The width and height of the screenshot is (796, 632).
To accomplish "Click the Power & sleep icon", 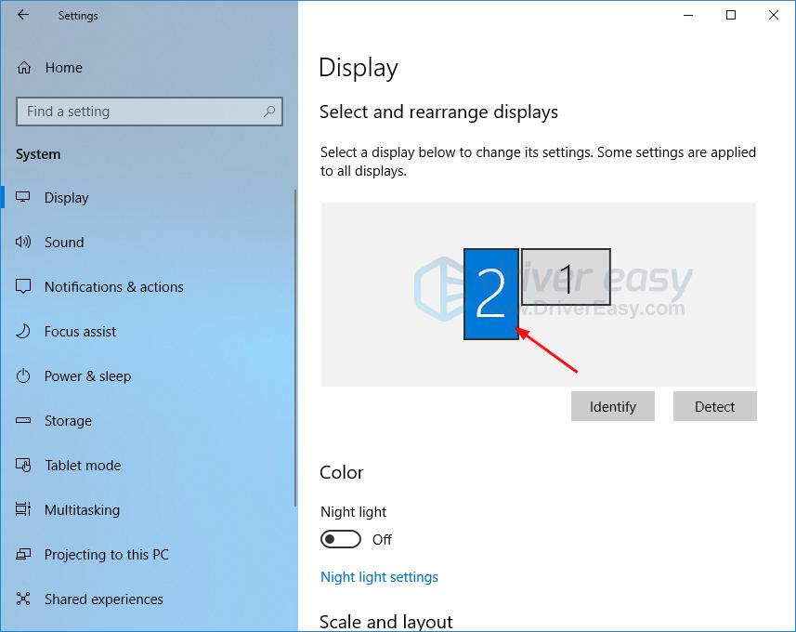I will 25,375.
